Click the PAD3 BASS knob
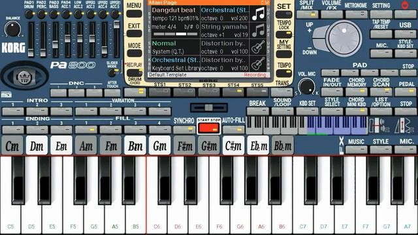The image size is (418, 235). [54, 14]
